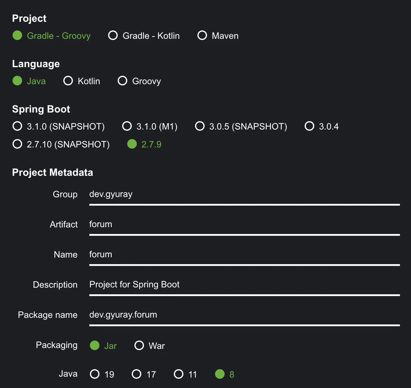Click the Group input field

(244, 195)
